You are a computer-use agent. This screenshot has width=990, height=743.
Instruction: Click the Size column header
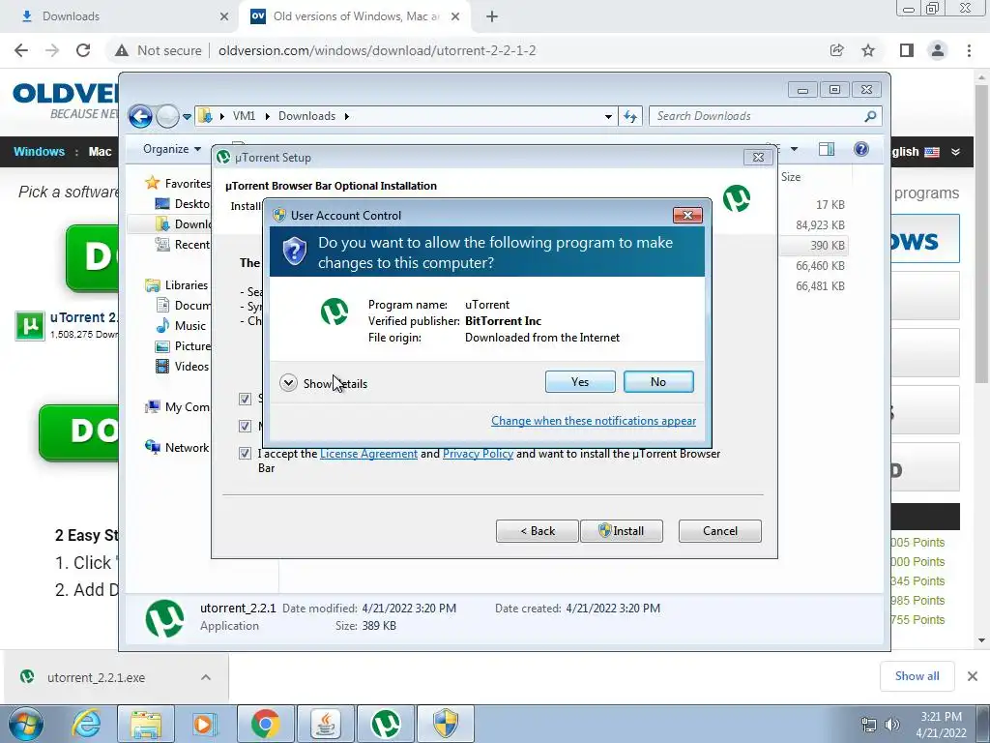[791, 178]
